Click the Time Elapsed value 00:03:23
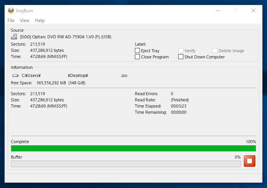Image resolution: width=267 pixels, height=188 pixels. (x=179, y=106)
